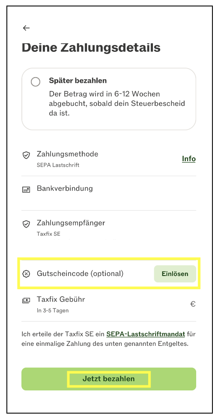Select the Später bezahlen radio button
Viewport: 221px width, 420px height.
coord(36,82)
